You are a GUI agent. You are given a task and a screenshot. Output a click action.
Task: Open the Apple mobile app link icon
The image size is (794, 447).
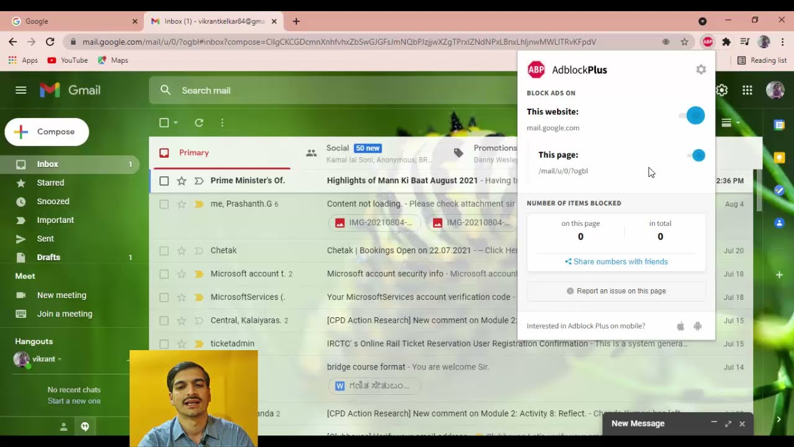680,326
